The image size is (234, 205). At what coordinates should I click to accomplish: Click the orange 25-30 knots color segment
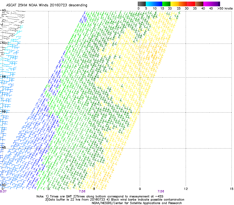[x=183, y=4]
